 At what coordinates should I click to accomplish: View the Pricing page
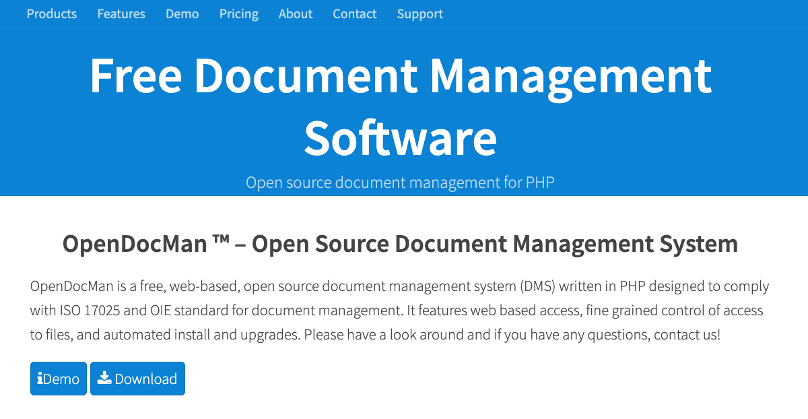coord(238,13)
